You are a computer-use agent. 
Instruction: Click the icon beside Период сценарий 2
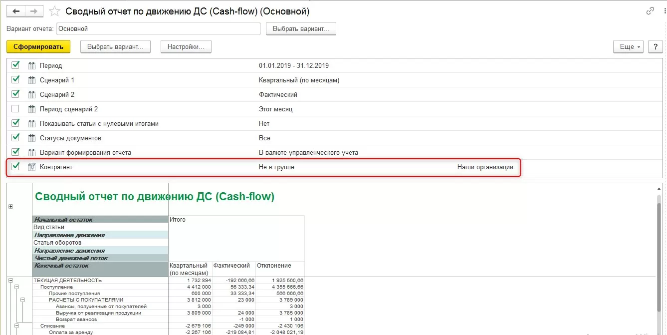32,109
